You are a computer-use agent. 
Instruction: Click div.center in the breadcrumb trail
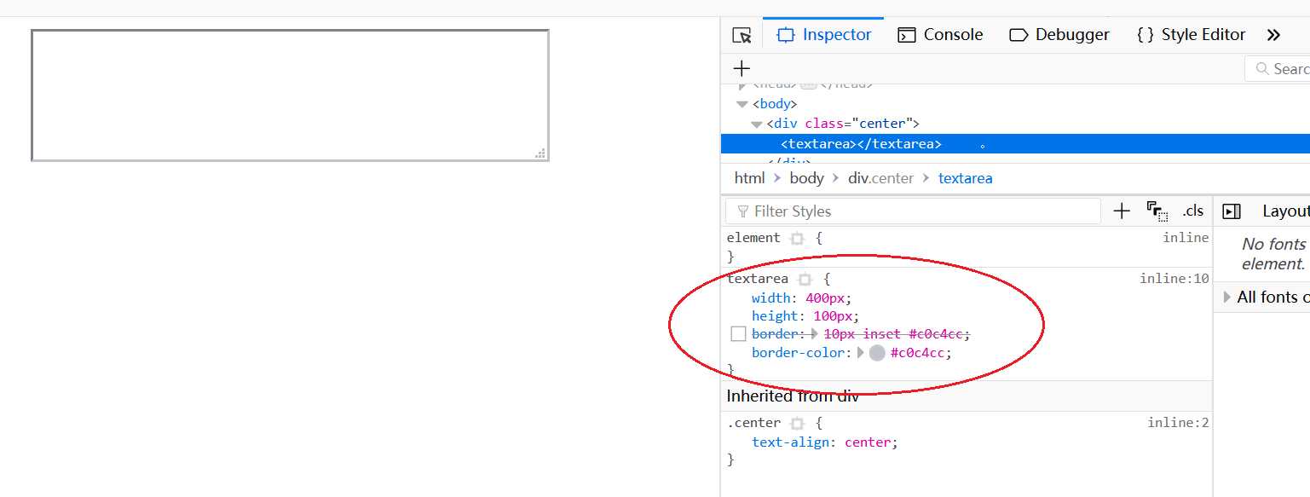[x=880, y=178]
